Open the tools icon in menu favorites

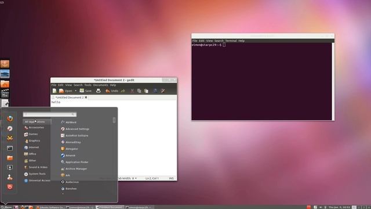(x=10, y=138)
